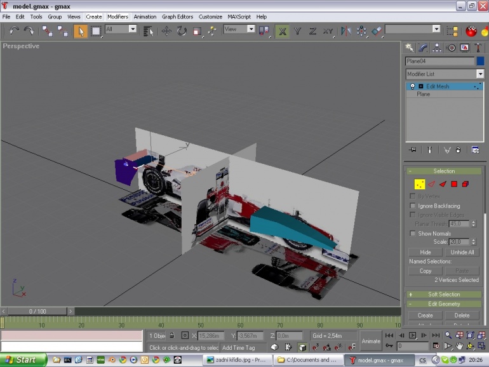Click the Windows Start button
The image size is (489, 367).
23,360
